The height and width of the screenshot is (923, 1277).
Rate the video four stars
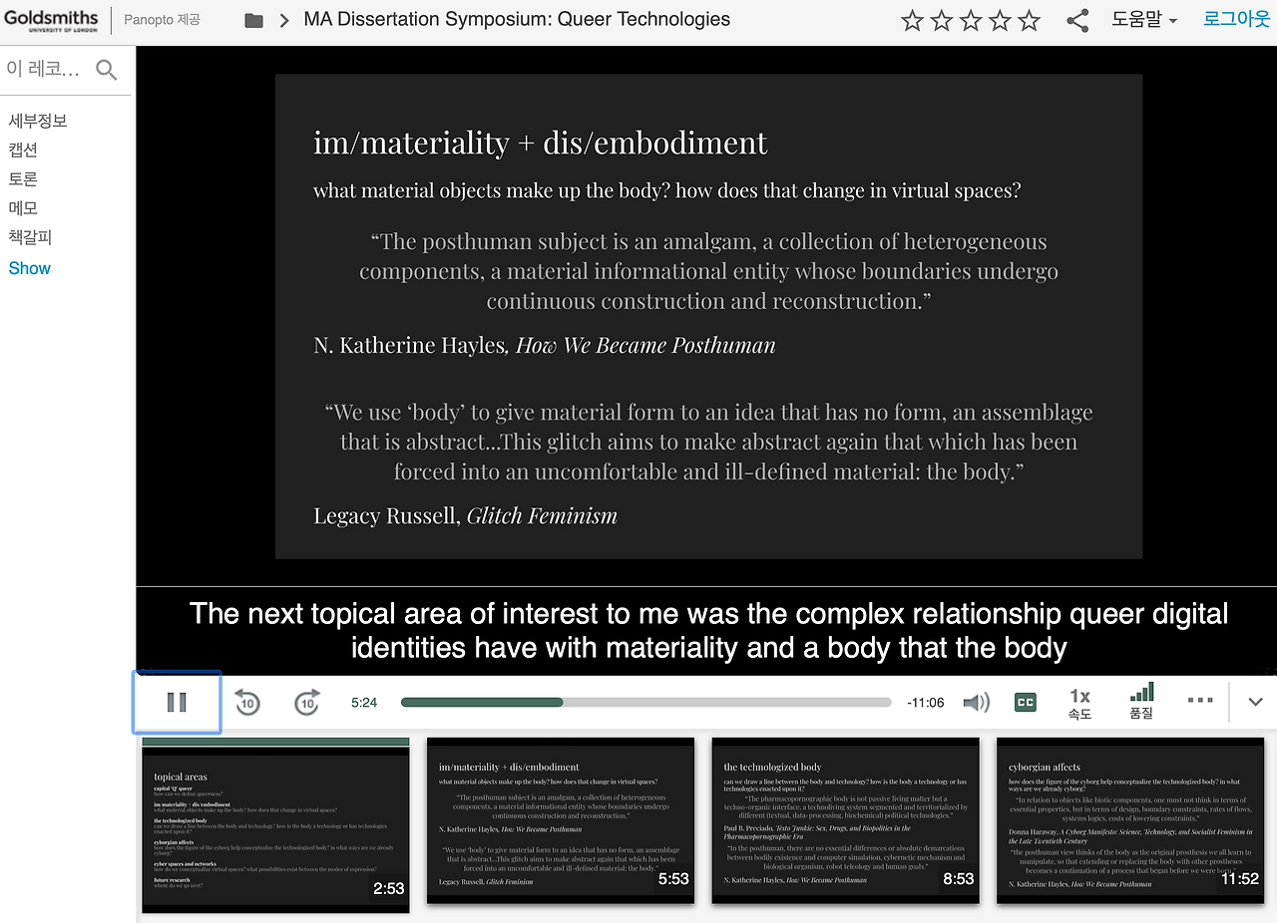(x=1000, y=21)
